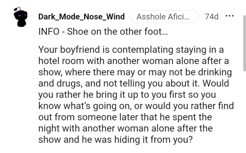
Task: Open Dark_Mode_Nose_Wind's user profile
Action: [81, 17]
